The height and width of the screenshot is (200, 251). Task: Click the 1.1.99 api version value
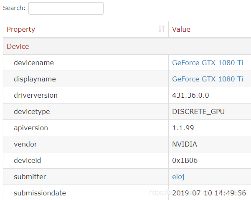[183, 128]
